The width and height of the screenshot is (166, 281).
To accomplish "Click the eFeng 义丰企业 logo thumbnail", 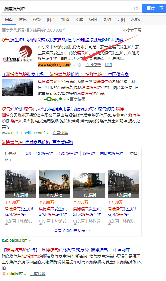I will tap(18, 54).
